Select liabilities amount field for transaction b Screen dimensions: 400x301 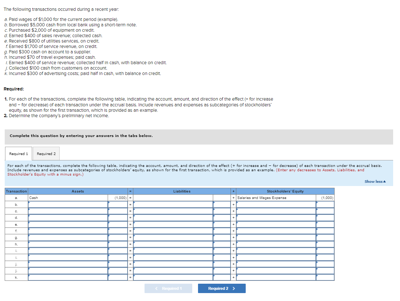[x=222, y=204]
